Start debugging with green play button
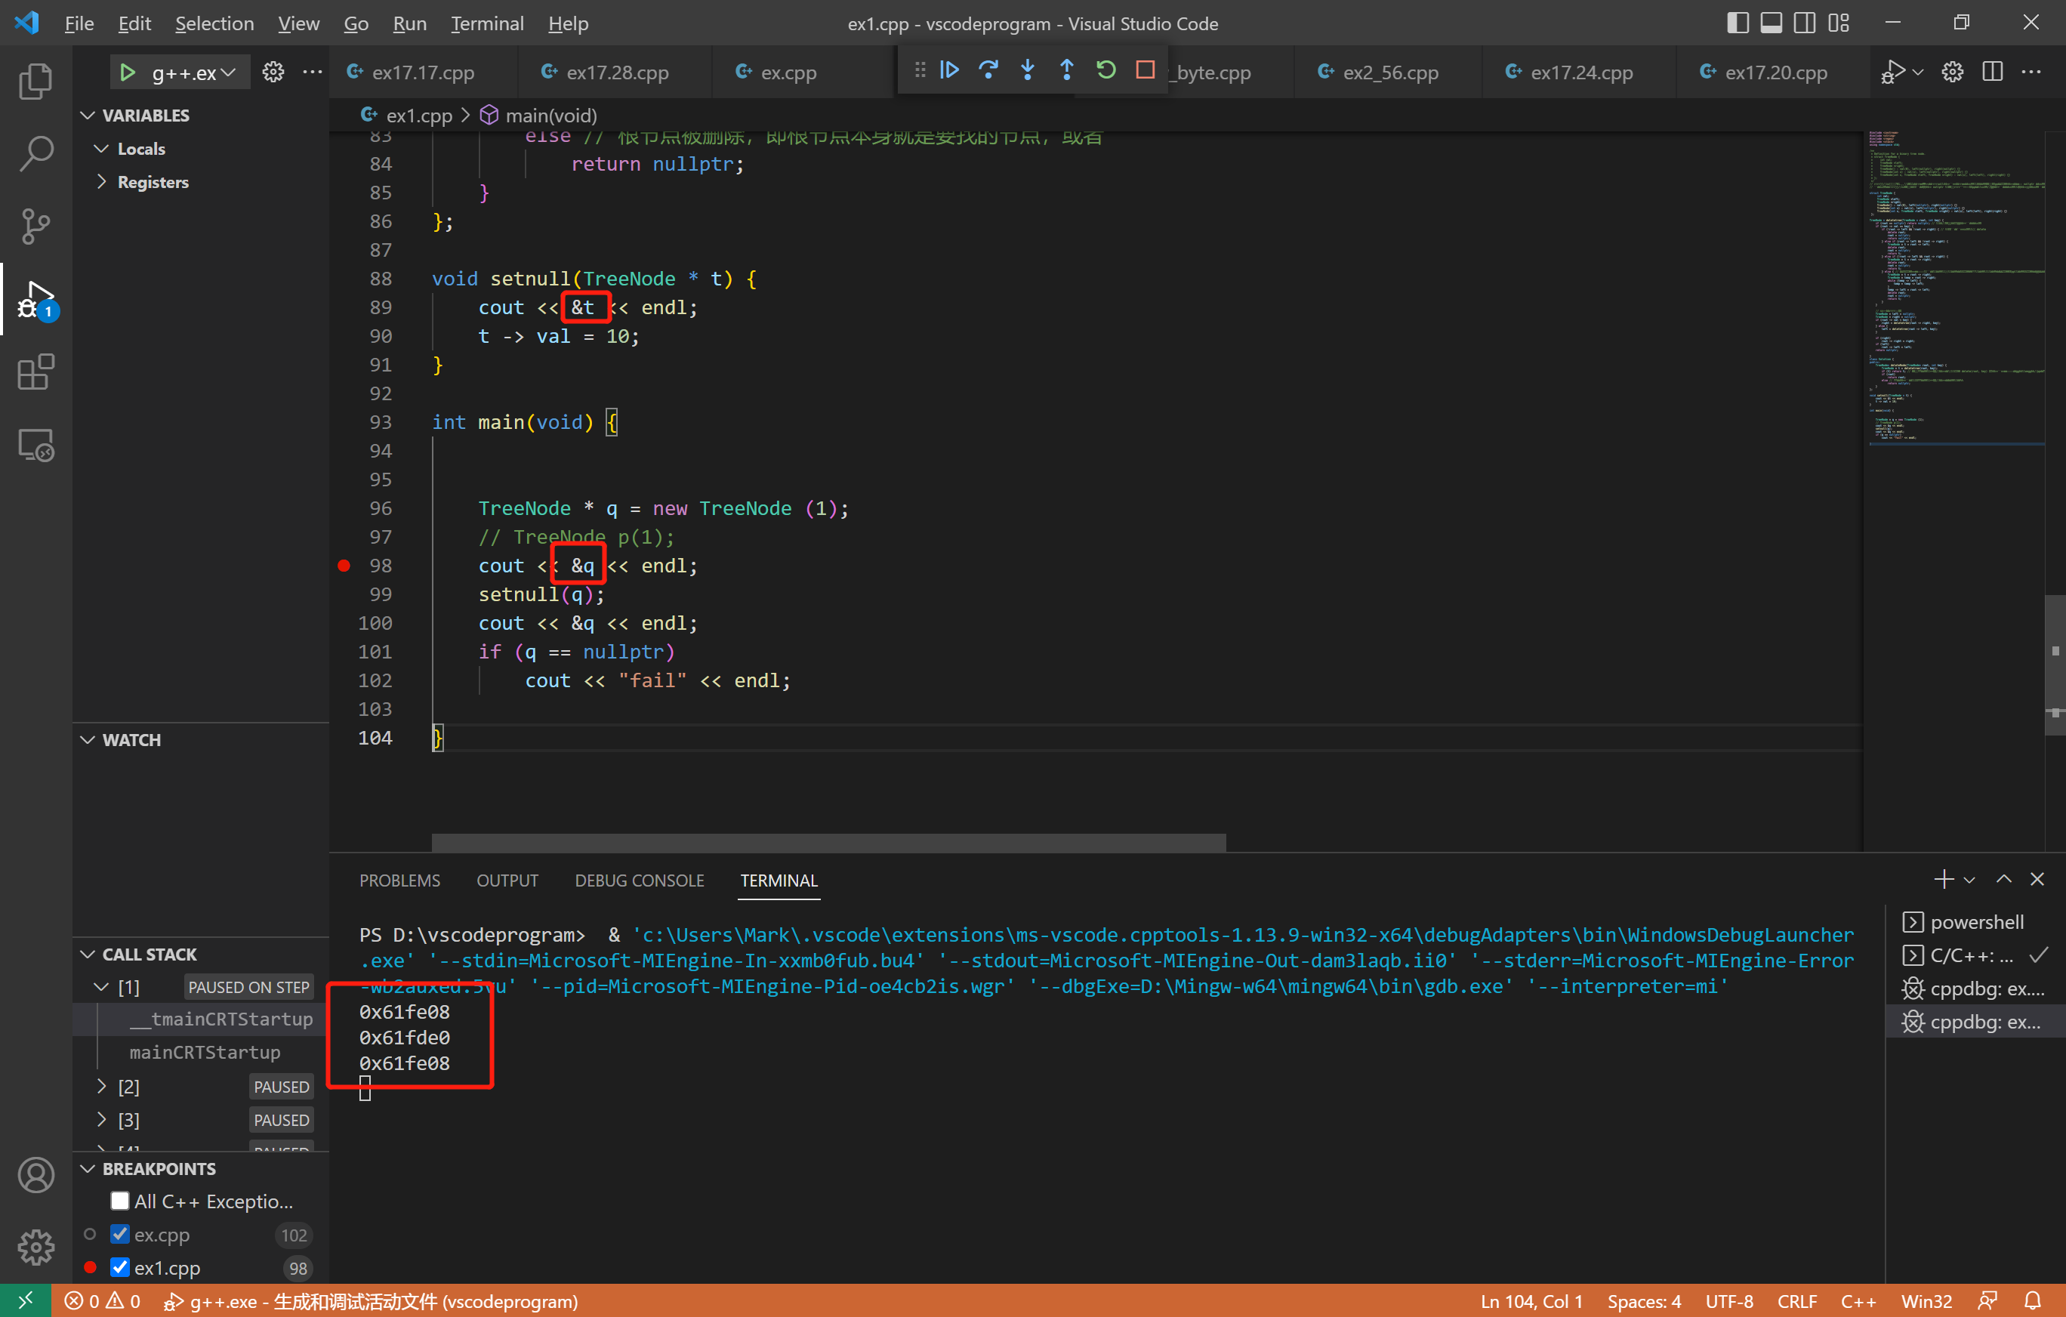 pyautogui.click(x=127, y=72)
